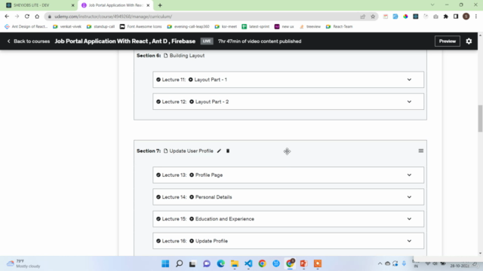Open ksr-meet bookmark
483x271 pixels.
pyautogui.click(x=226, y=26)
